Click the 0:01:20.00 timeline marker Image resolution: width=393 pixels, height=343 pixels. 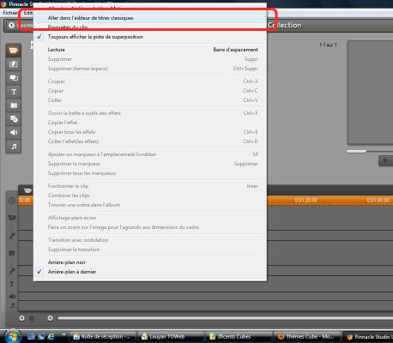pyautogui.click(x=305, y=200)
